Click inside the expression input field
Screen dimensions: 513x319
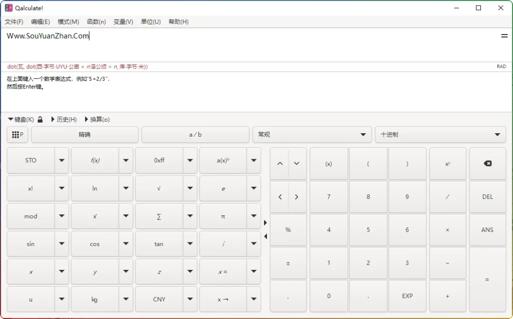[x=200, y=36]
